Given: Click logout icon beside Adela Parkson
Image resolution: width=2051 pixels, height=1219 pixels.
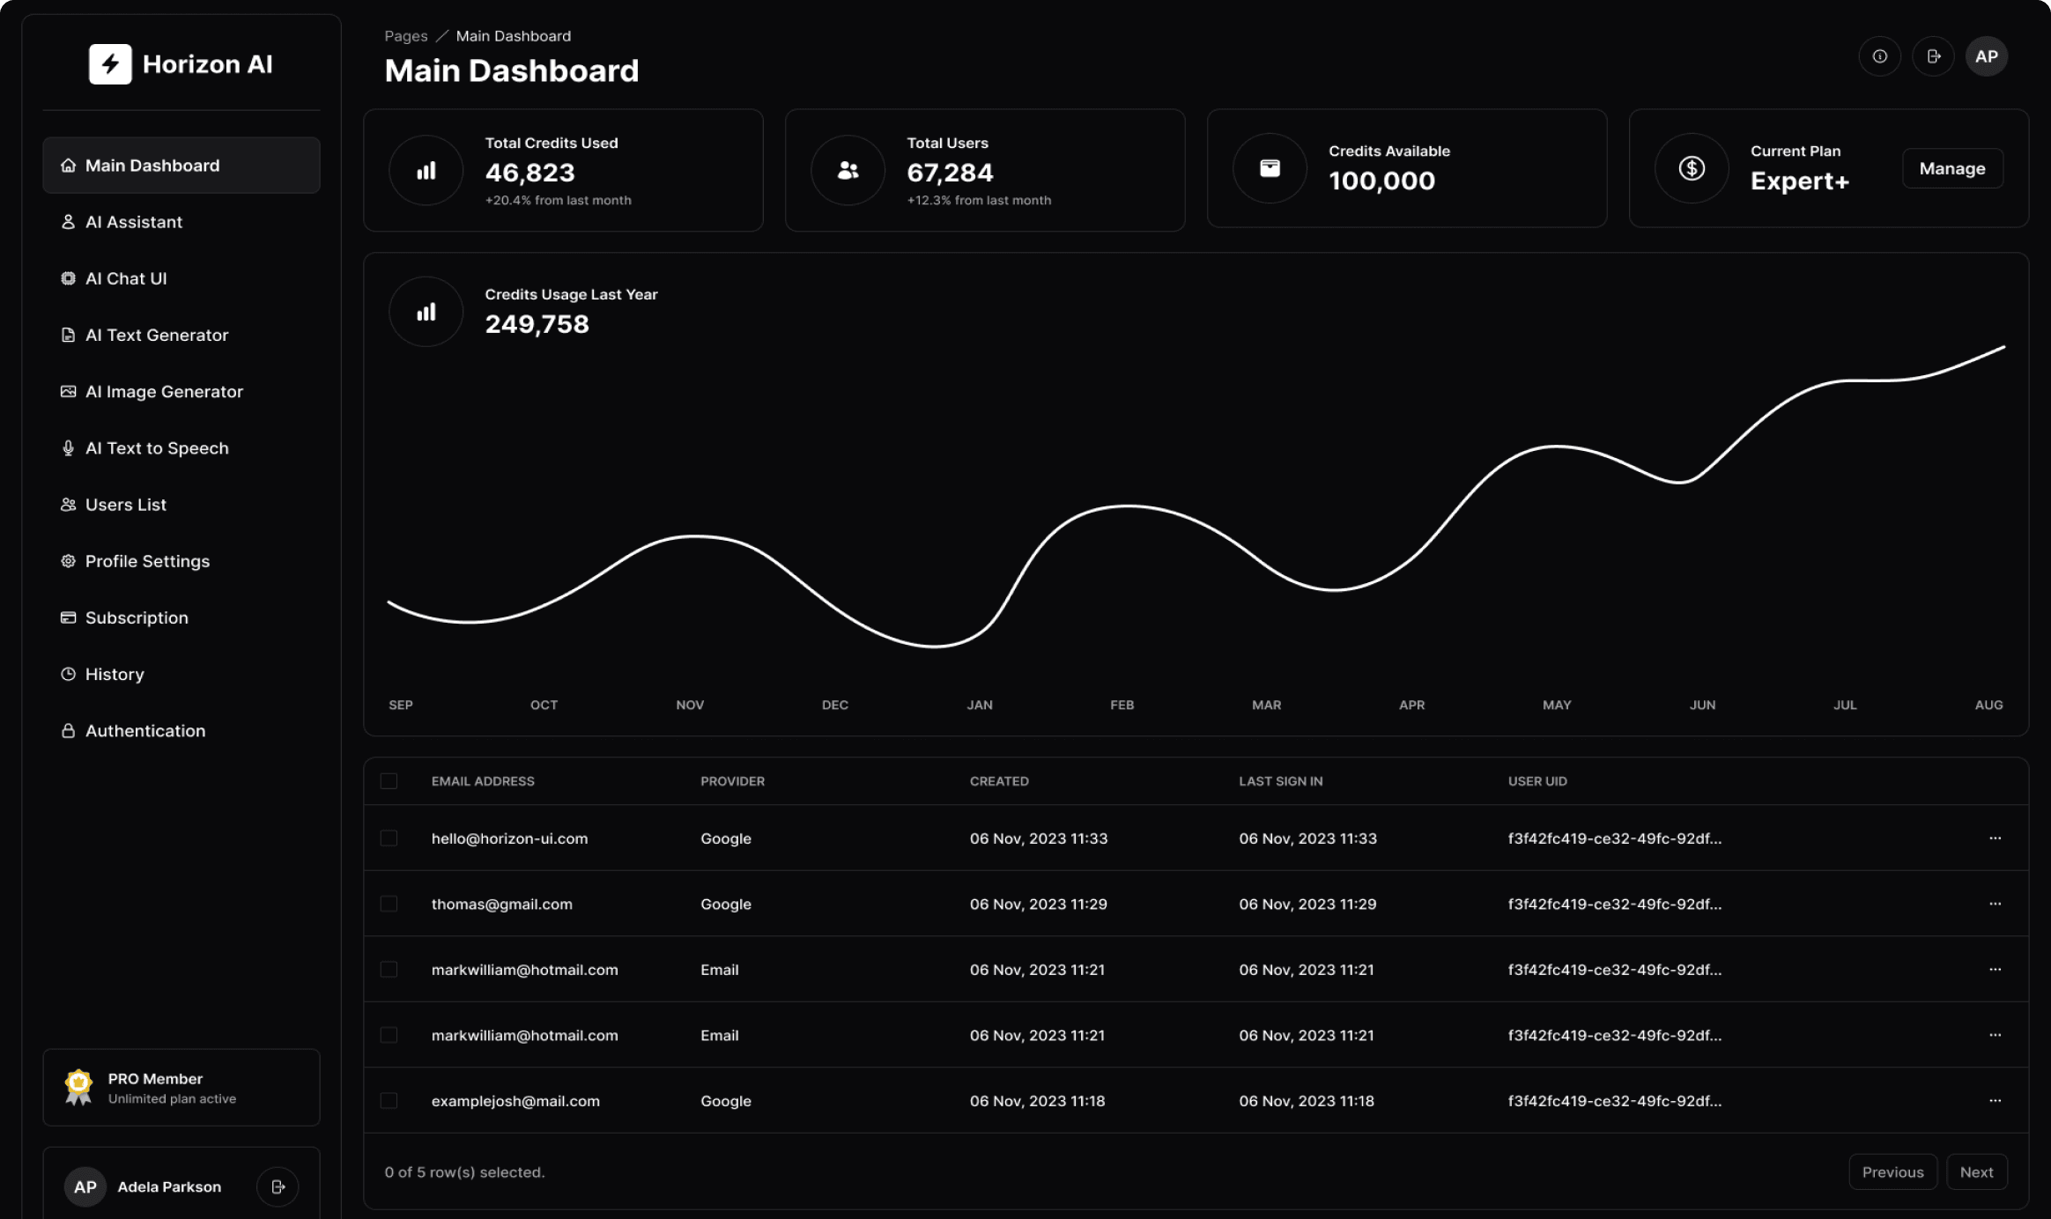Looking at the screenshot, I should 278,1186.
